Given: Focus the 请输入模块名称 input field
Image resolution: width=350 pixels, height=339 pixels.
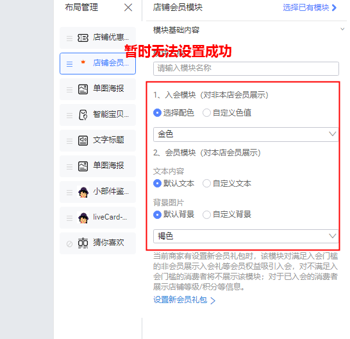Looking at the screenshot, I should 246,69.
